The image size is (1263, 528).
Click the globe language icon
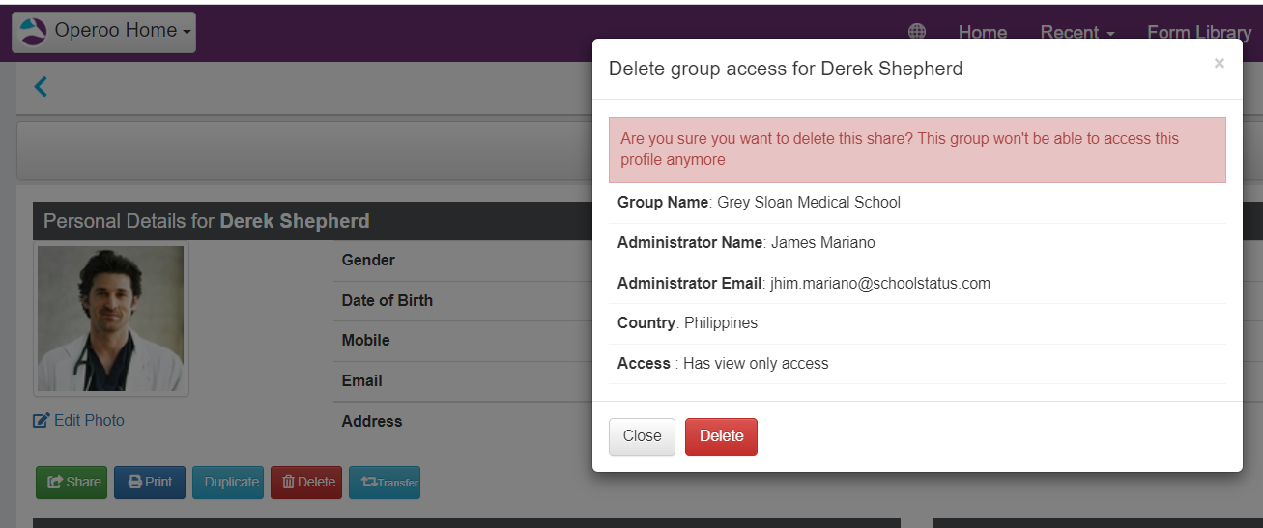(x=917, y=32)
